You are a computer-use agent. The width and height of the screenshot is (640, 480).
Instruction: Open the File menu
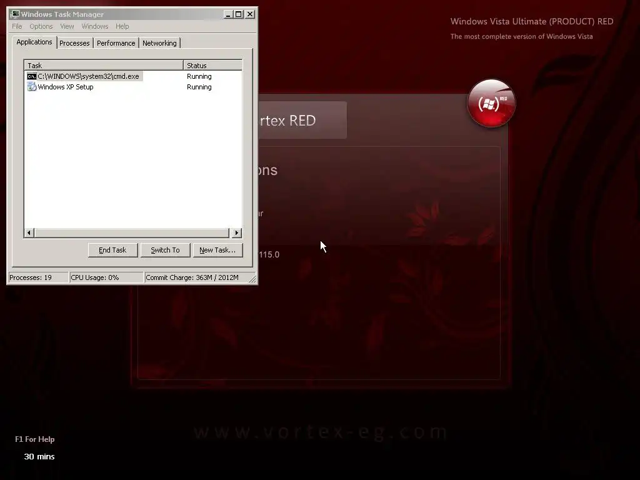pyautogui.click(x=17, y=26)
